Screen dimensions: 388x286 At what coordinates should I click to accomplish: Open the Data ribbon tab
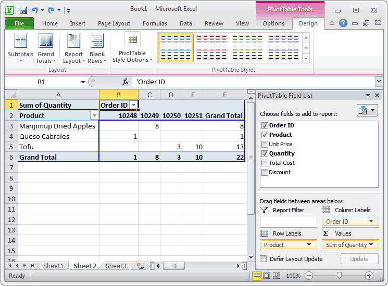(x=186, y=23)
